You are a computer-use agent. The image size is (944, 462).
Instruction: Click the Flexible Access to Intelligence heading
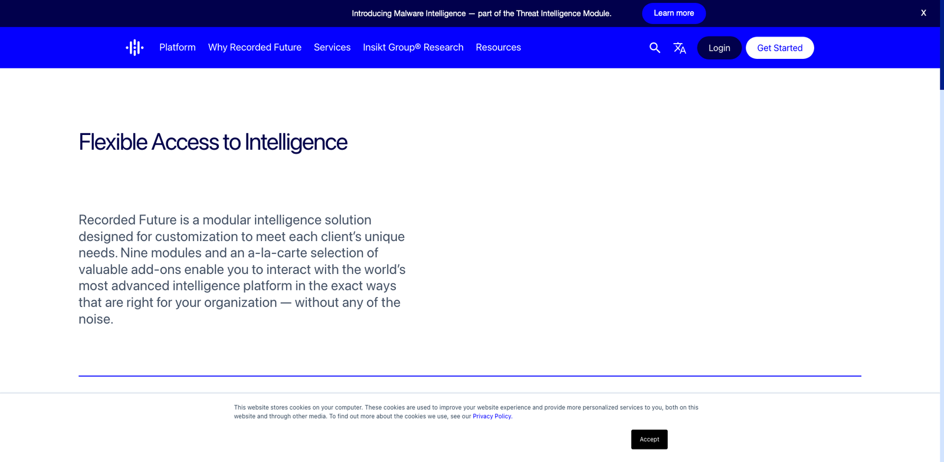click(x=213, y=142)
